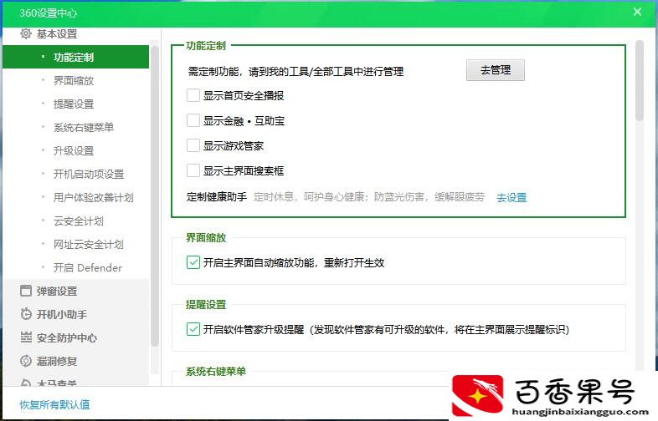
Task: Click the main panel vertical scrollbar
Action: click(x=639, y=80)
